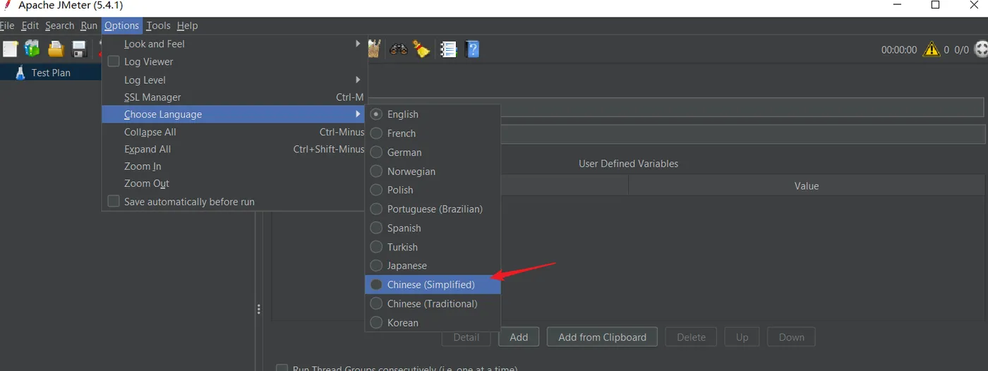Open the Help menu
988x371 pixels.
(x=187, y=25)
